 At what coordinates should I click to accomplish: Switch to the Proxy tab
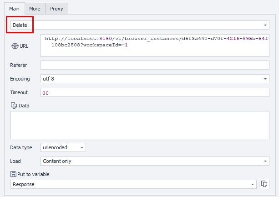(x=56, y=8)
